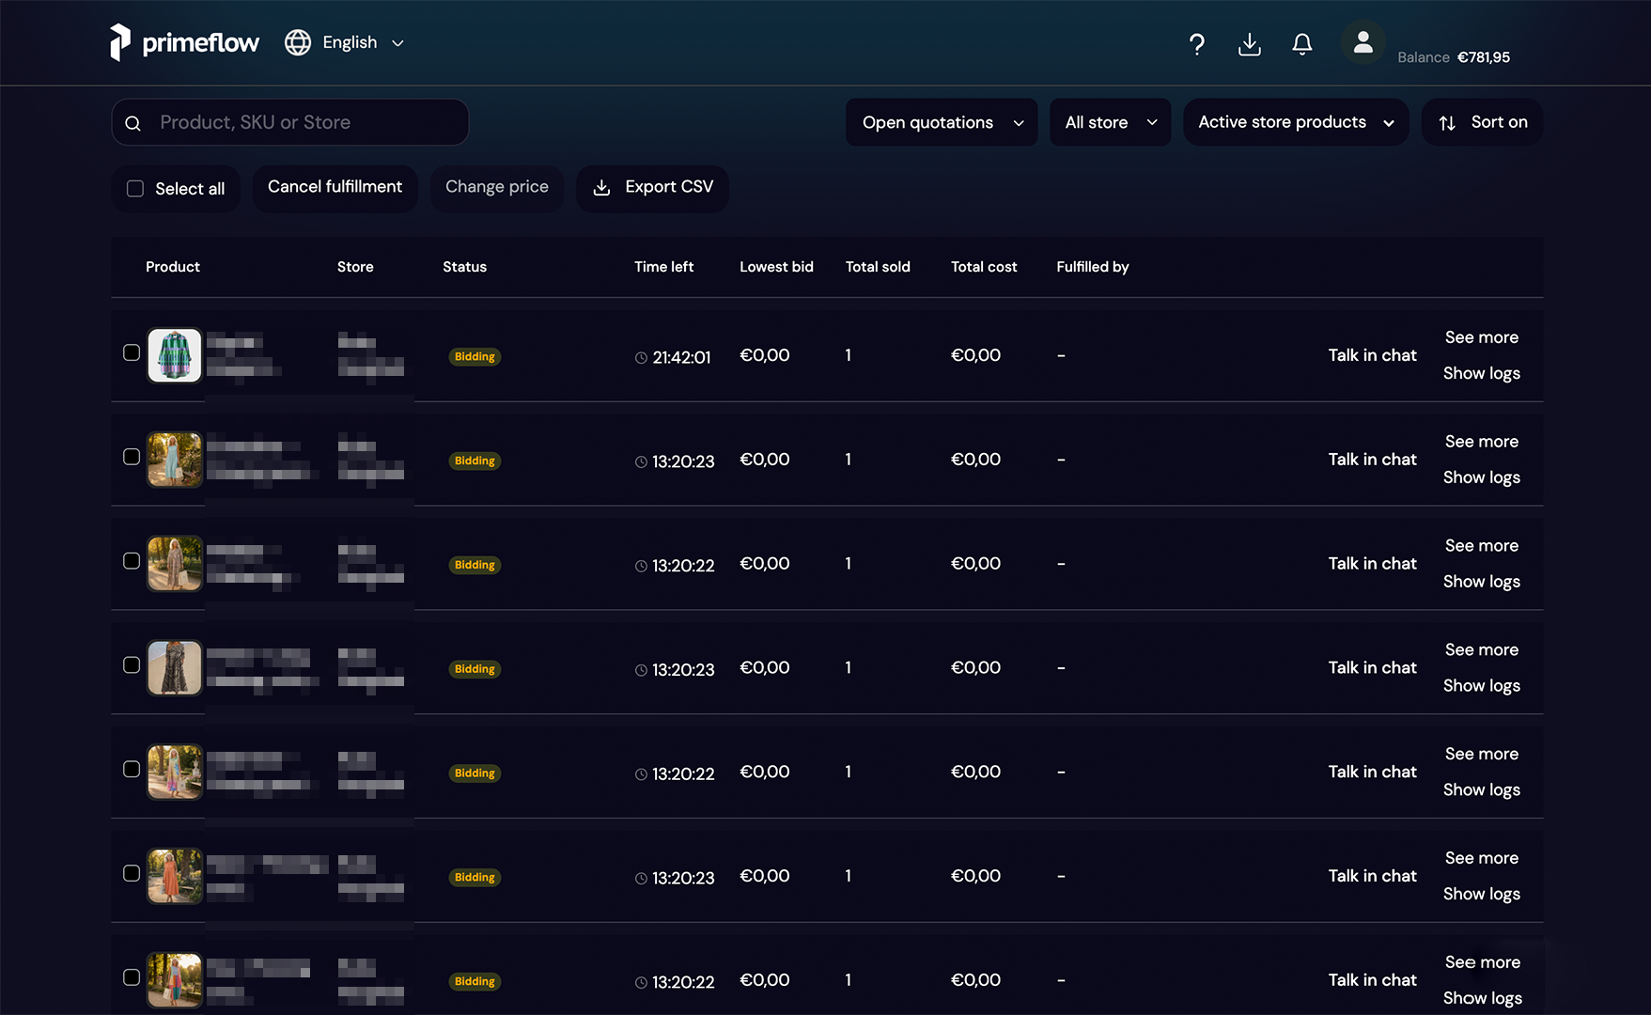Click the primeflow logo

184,42
